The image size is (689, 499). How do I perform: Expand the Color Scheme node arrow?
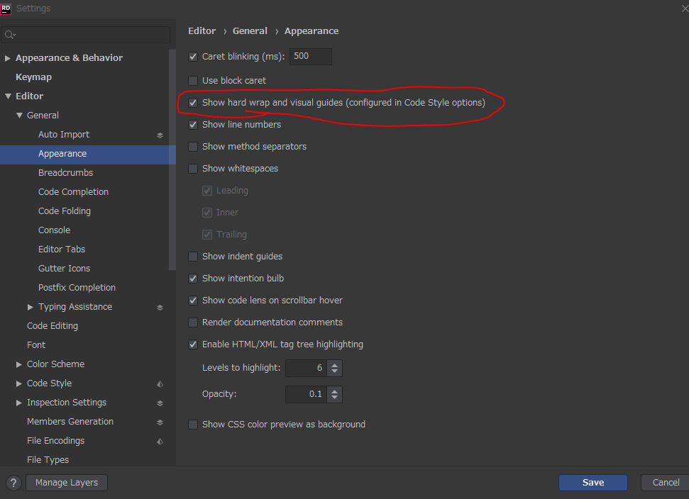click(19, 364)
